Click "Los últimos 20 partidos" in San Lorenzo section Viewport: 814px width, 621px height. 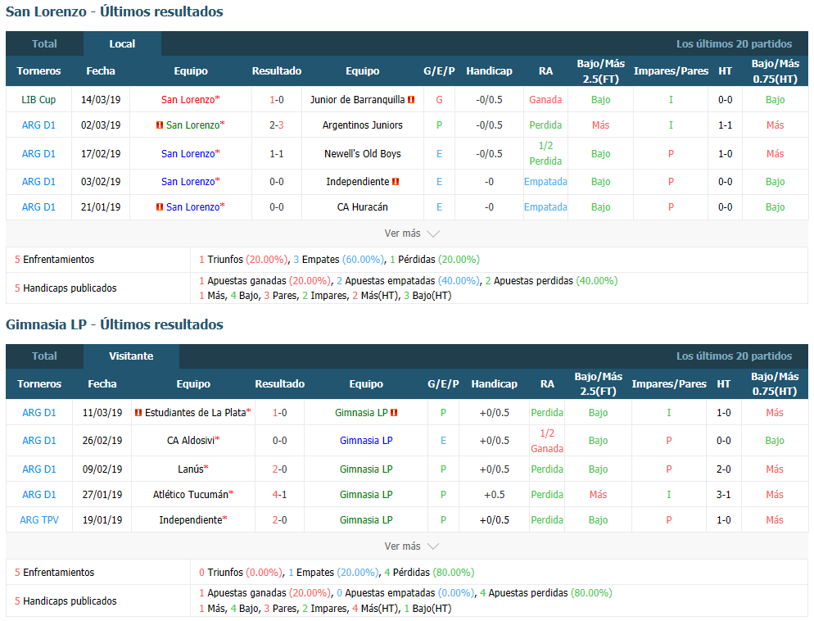[734, 44]
